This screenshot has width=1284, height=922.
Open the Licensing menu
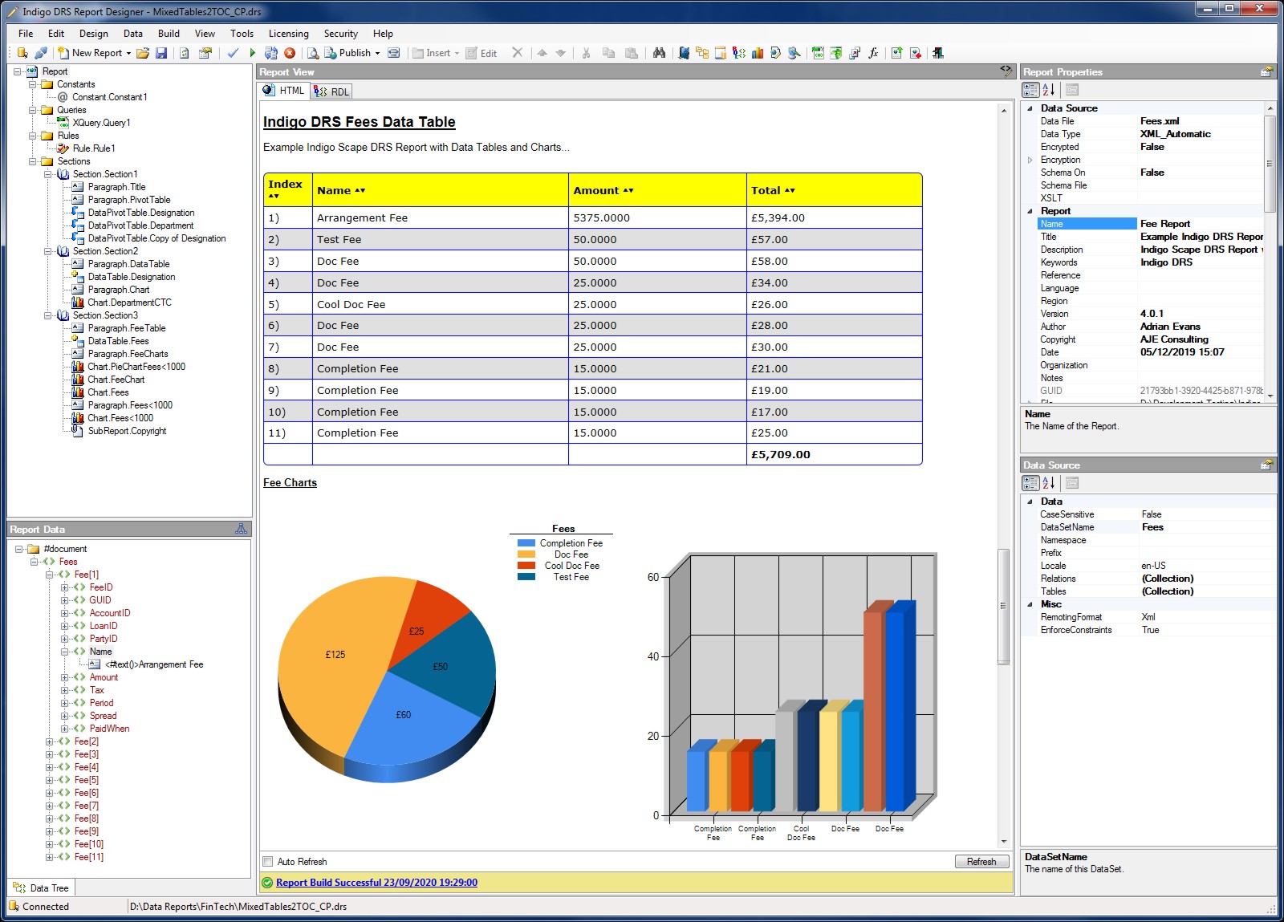[x=288, y=34]
